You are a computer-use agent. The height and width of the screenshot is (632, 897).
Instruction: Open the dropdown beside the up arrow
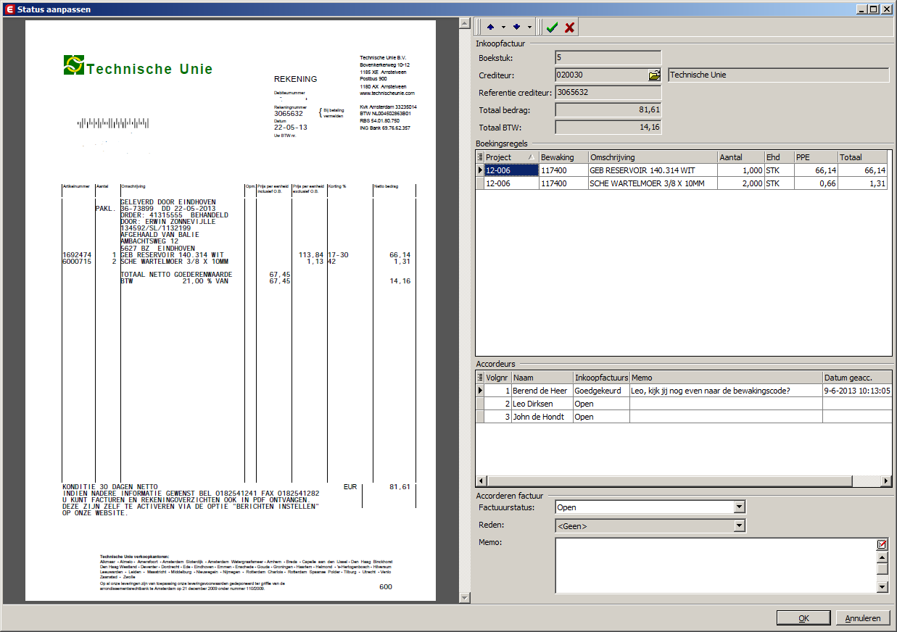[503, 28]
